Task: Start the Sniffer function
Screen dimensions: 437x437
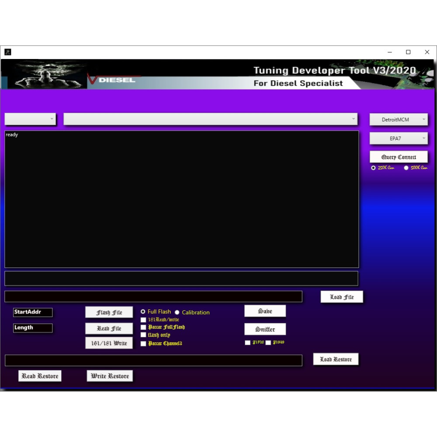Action: click(x=265, y=329)
